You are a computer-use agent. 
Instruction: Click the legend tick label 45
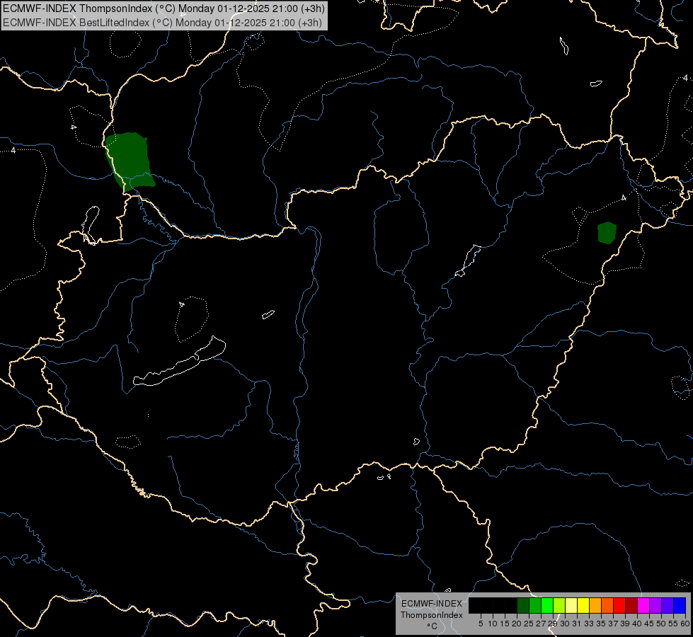click(x=649, y=624)
